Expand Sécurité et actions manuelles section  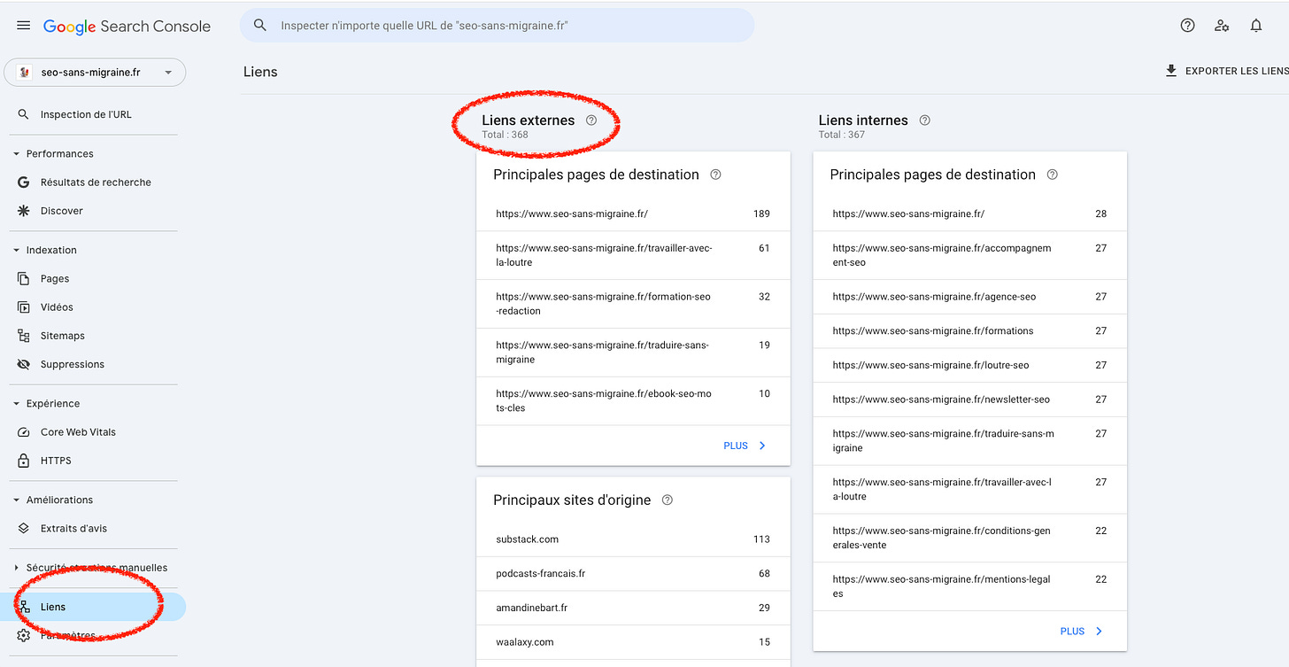[16, 568]
